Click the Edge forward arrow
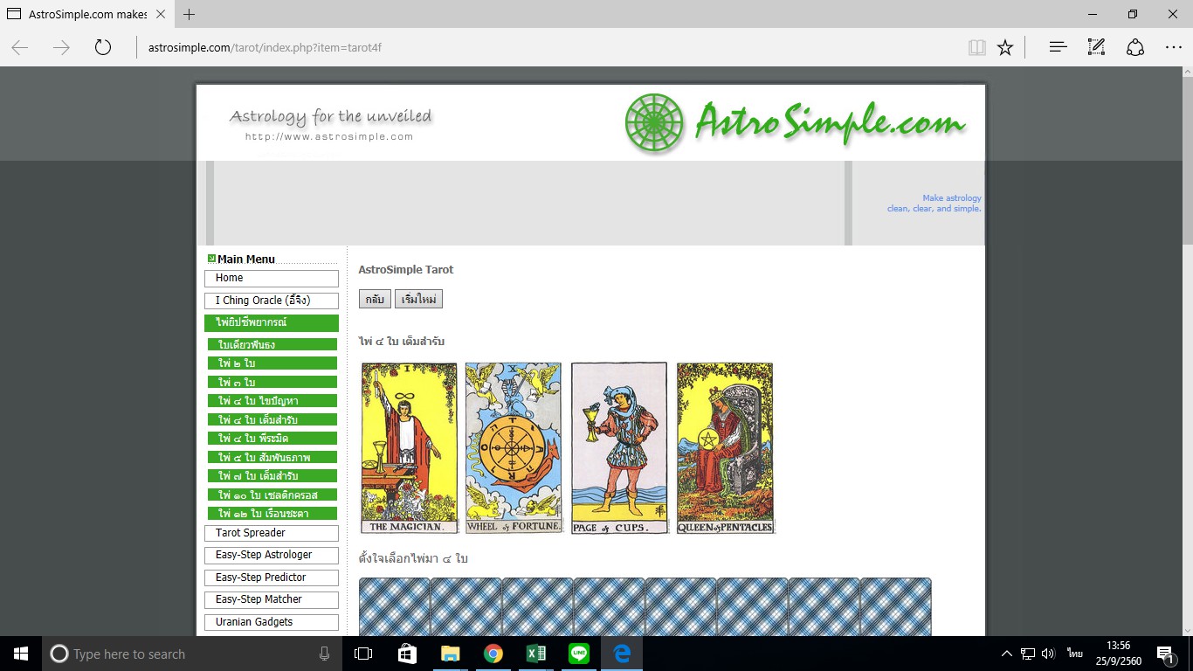The height and width of the screenshot is (671, 1193). tap(61, 47)
